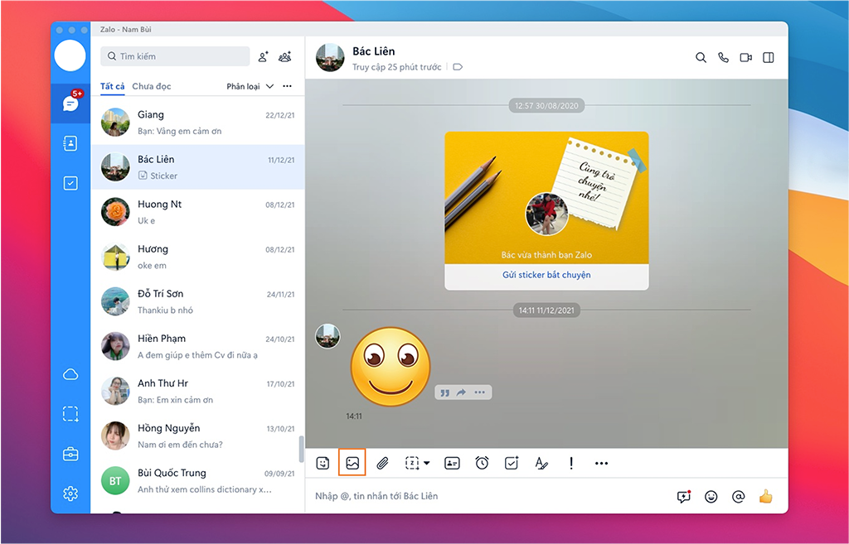Attach a file with the paperclip icon
The width and height of the screenshot is (849, 544).
pyautogui.click(x=382, y=464)
